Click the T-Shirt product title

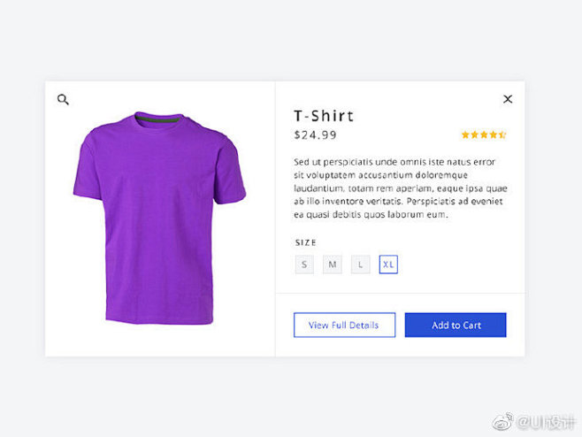[324, 116]
